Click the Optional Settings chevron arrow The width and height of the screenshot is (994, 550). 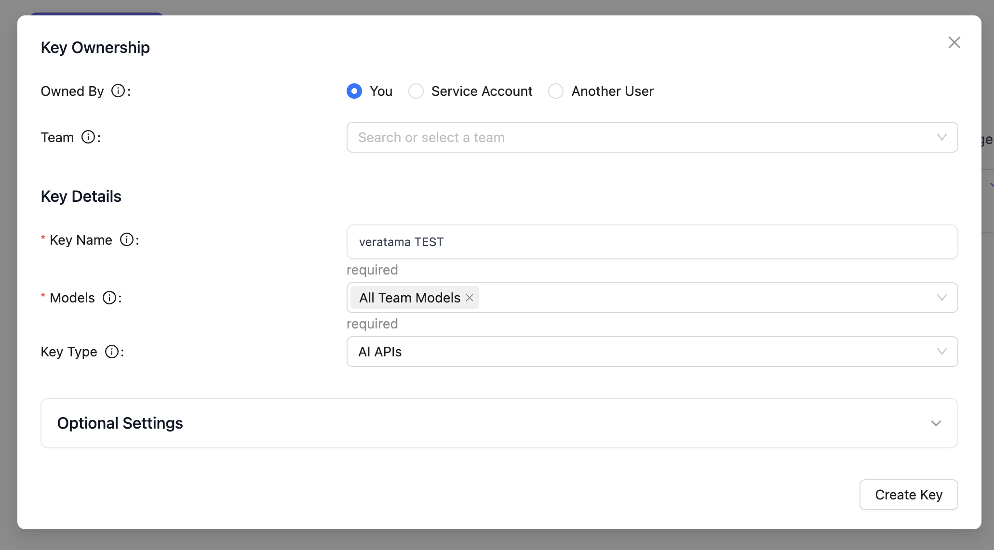click(936, 423)
